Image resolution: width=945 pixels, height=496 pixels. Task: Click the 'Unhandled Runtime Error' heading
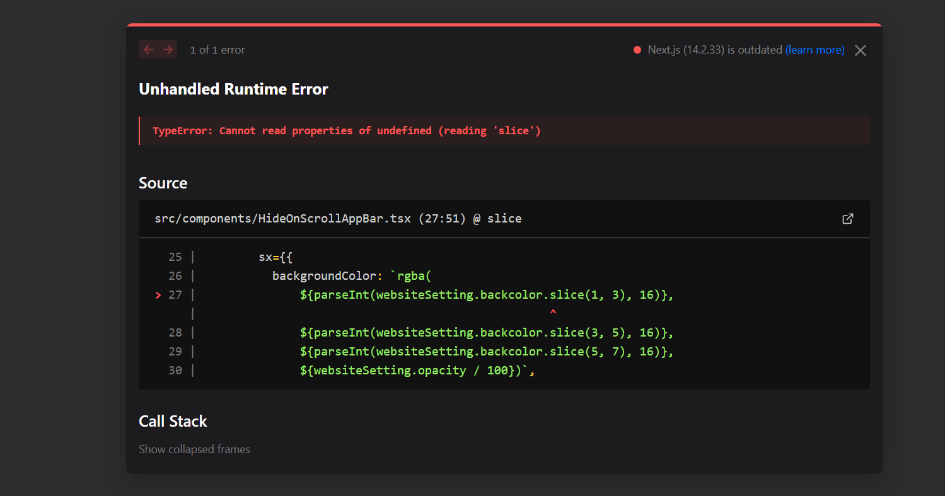click(x=233, y=89)
